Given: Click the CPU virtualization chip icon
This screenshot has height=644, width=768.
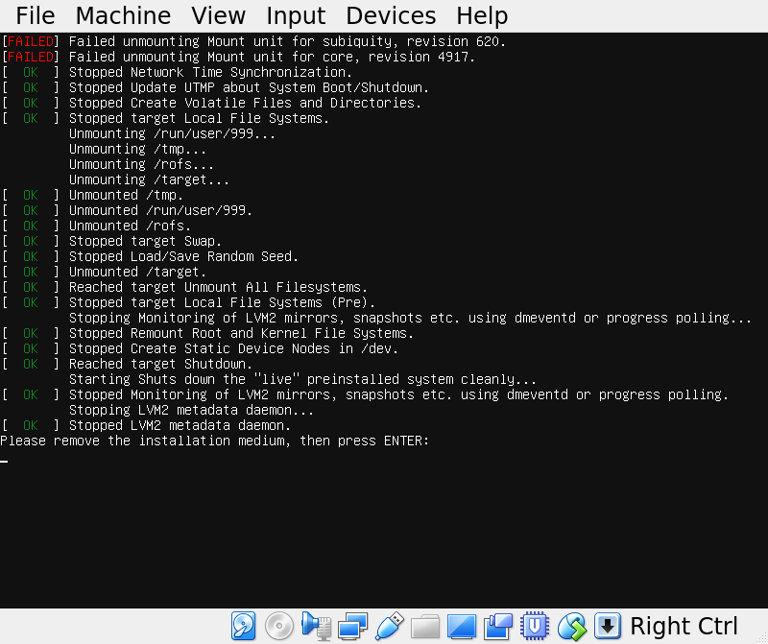Looking at the screenshot, I should (534, 627).
